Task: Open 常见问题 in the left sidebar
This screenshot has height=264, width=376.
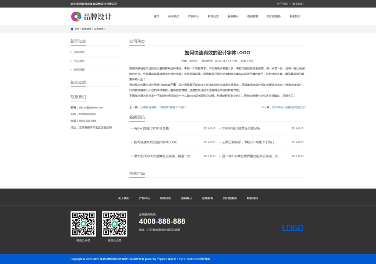Action: click(x=79, y=70)
